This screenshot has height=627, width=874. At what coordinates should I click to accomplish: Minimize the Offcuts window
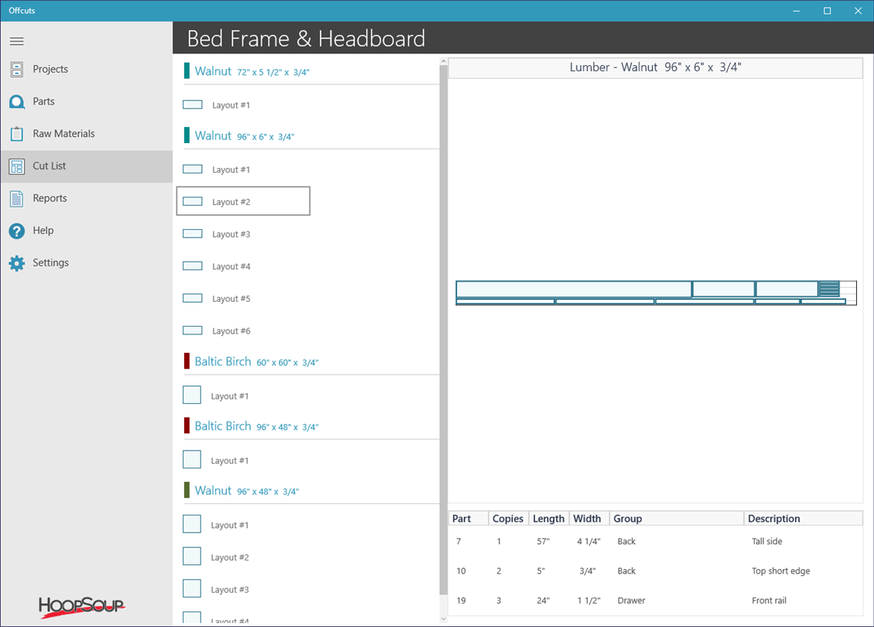point(797,11)
